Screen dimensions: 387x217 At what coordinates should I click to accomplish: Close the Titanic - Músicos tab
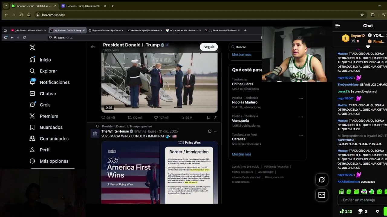[45, 30]
